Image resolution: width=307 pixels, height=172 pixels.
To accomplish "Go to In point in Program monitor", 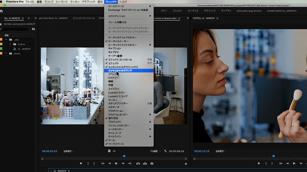I will [281, 164].
